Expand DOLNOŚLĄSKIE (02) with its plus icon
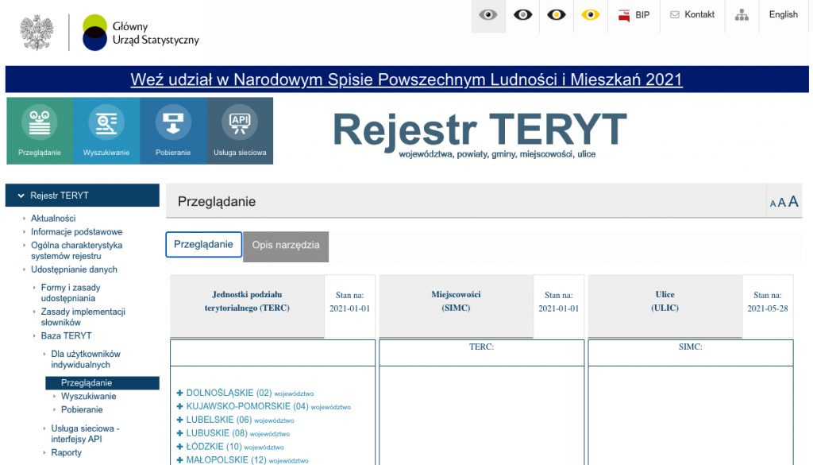 coord(180,393)
